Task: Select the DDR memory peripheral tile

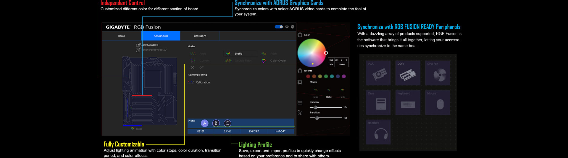Action: coord(408,73)
